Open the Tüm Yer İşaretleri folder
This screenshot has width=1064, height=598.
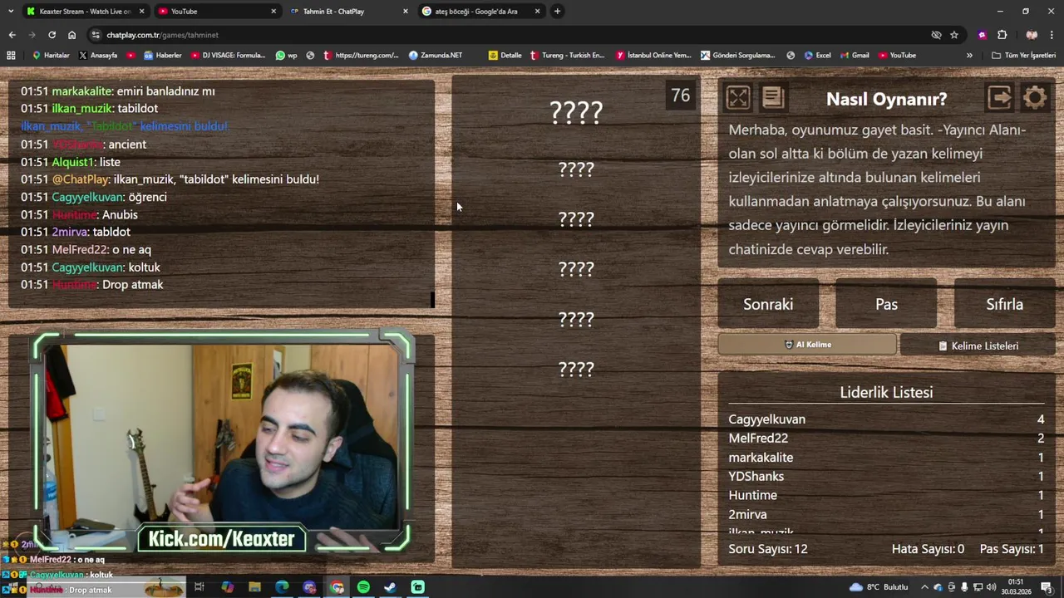[x=1023, y=56]
